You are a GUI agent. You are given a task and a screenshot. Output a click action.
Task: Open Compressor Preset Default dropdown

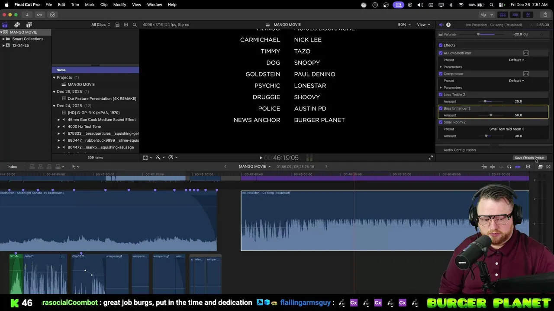click(516, 81)
